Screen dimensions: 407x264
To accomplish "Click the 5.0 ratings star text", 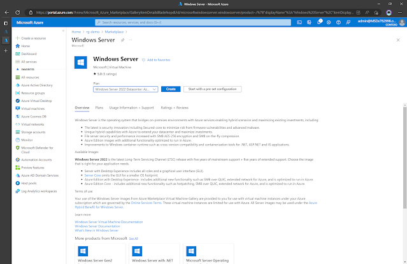I will click(x=105, y=74).
